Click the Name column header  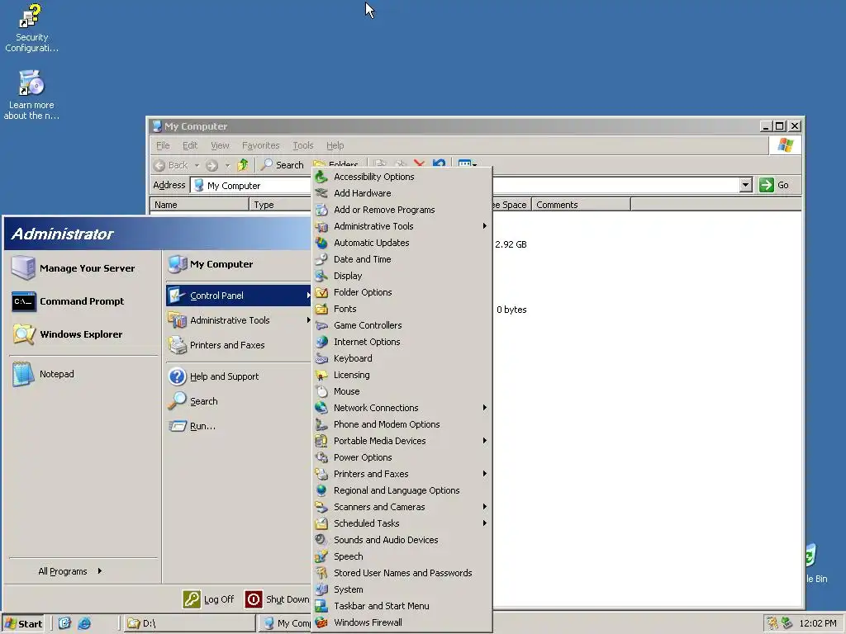pyautogui.click(x=199, y=205)
